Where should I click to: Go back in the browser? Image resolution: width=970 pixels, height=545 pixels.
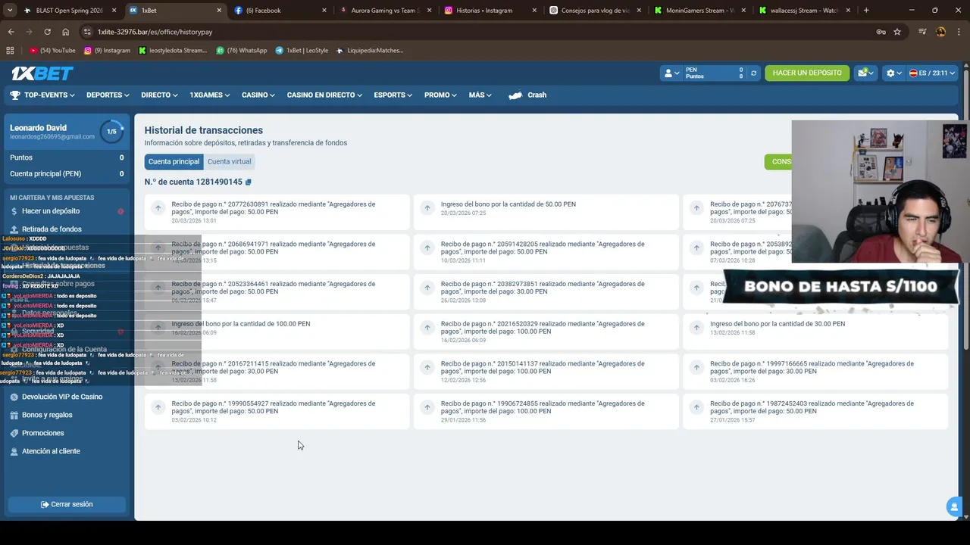click(x=11, y=32)
